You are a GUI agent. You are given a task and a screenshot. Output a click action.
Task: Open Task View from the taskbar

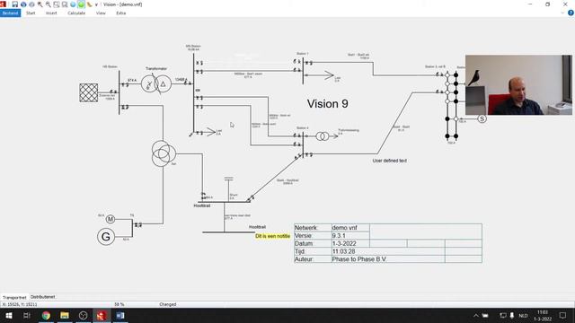pyautogui.click(x=26, y=315)
